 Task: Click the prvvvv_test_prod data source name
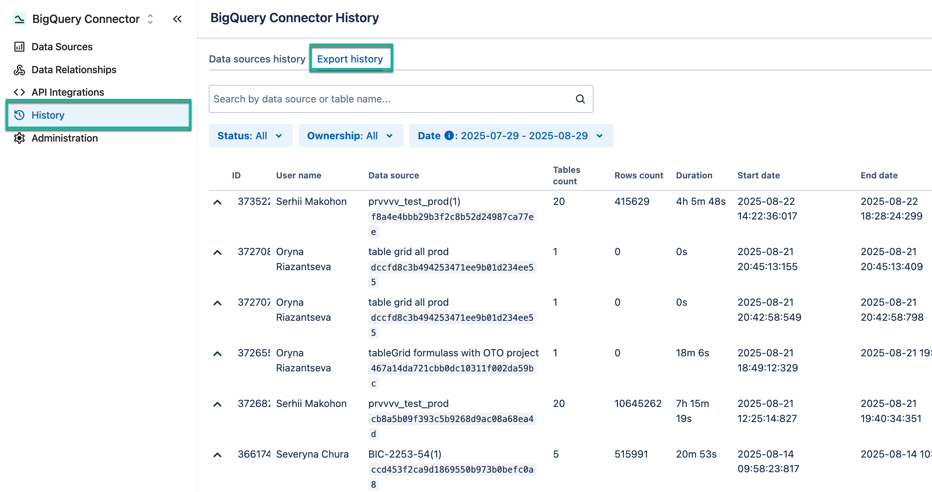pyautogui.click(x=408, y=403)
